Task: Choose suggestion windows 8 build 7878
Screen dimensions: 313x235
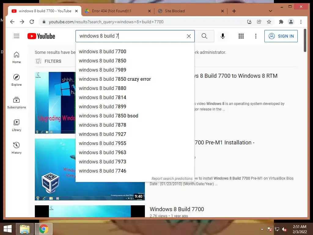Action: [x=135, y=125]
